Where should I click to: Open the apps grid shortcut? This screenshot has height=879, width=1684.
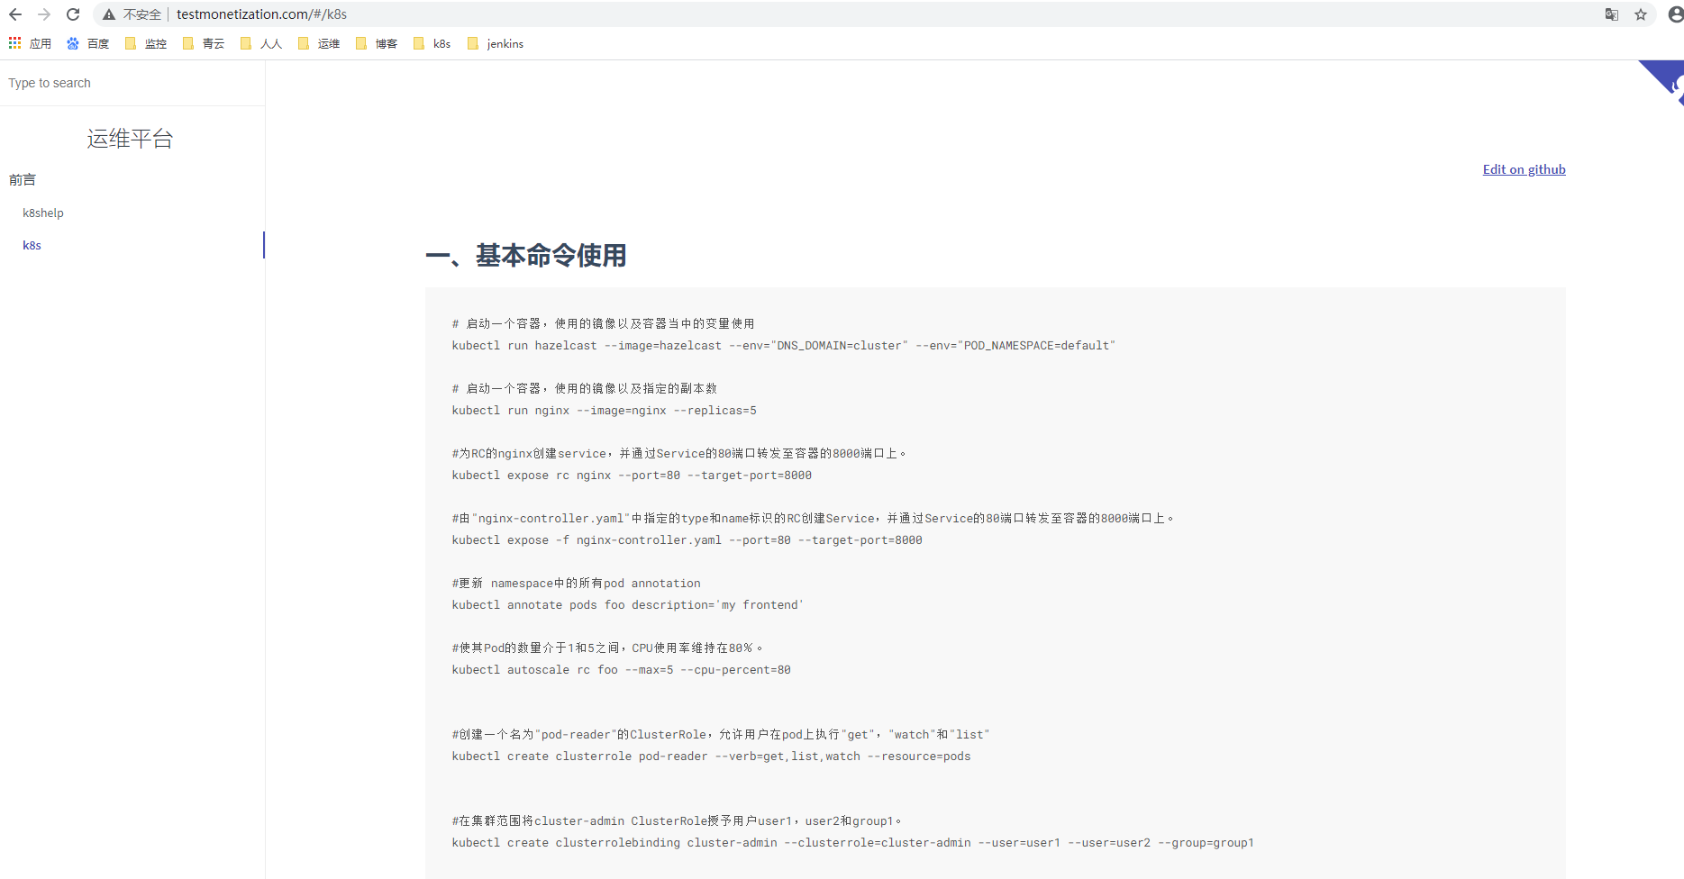(30, 43)
